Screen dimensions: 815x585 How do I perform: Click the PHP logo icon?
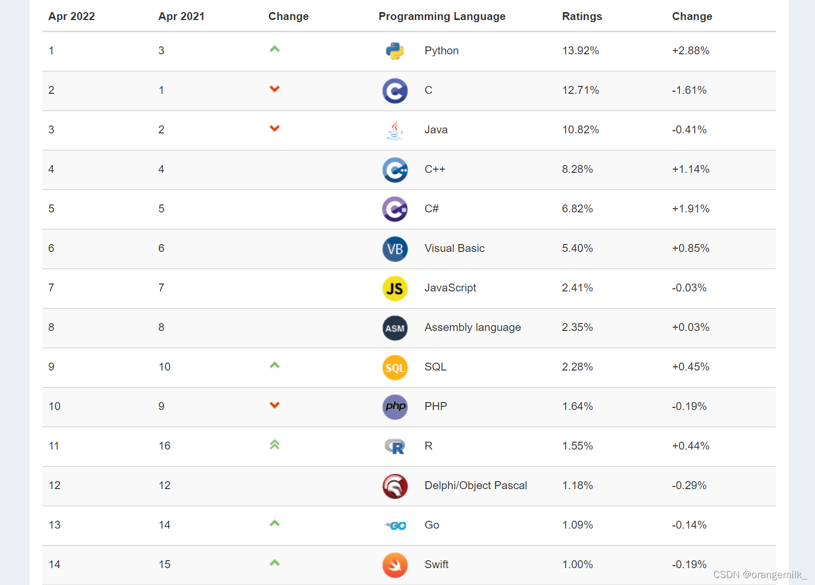395,407
